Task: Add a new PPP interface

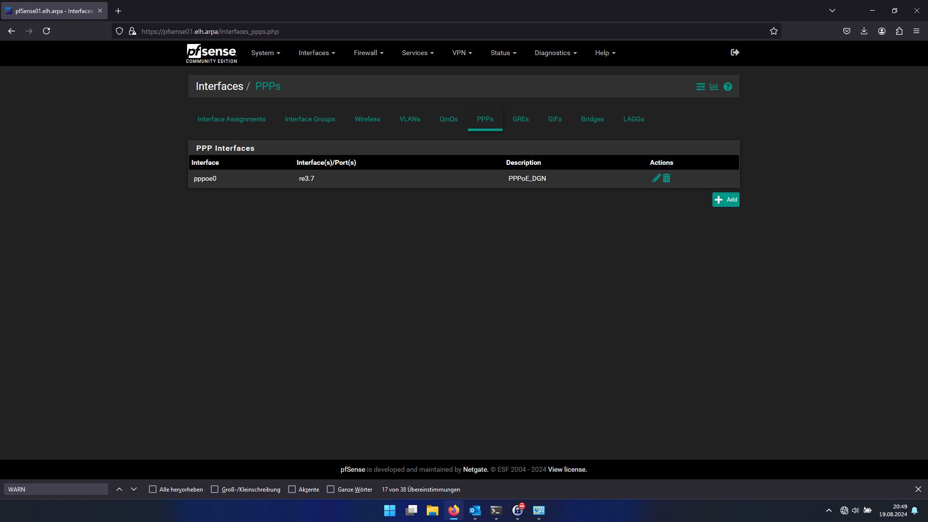Action: (x=725, y=200)
